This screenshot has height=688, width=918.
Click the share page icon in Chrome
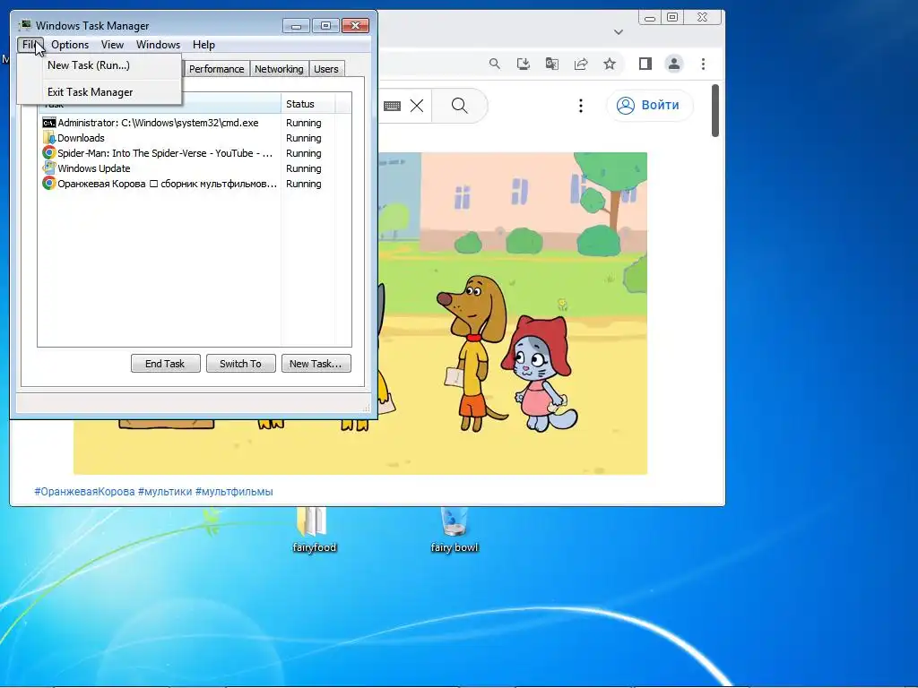coord(581,64)
